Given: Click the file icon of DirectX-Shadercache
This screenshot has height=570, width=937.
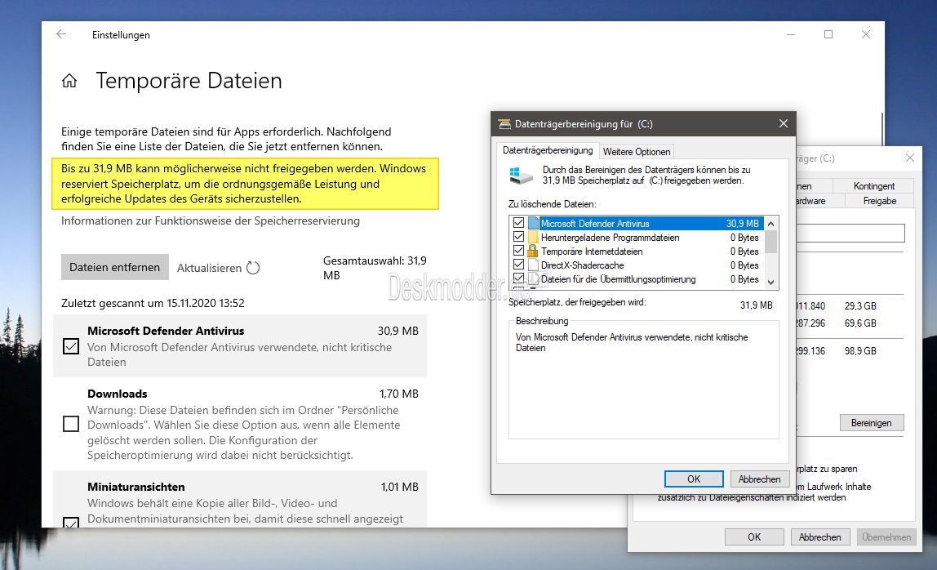Looking at the screenshot, I should (533, 265).
